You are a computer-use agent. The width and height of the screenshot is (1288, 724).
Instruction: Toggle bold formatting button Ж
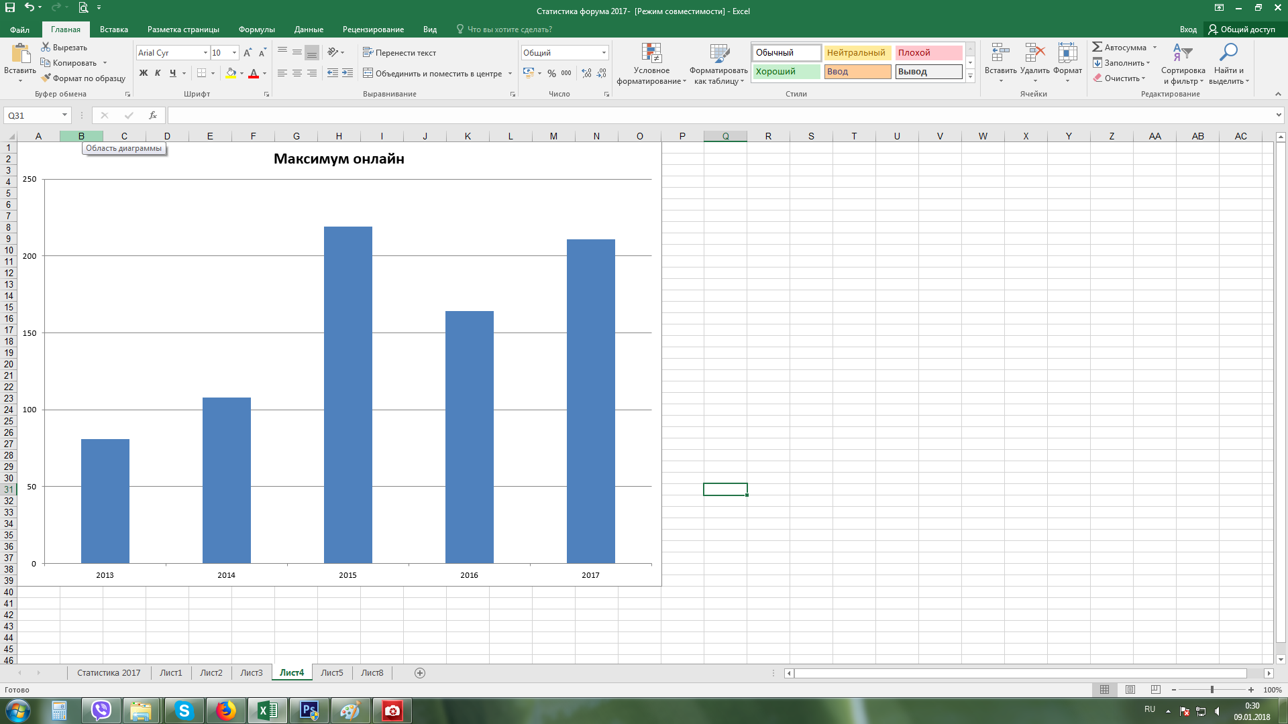click(143, 73)
